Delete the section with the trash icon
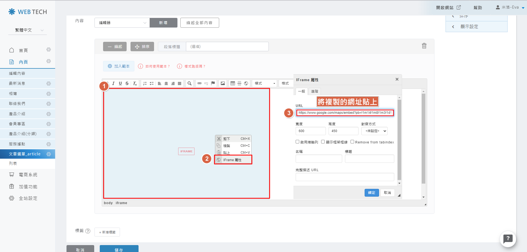Image resolution: width=527 pixels, height=252 pixels. click(x=424, y=46)
